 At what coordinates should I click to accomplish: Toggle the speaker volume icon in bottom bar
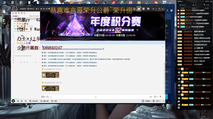pyautogui.click(x=18, y=101)
